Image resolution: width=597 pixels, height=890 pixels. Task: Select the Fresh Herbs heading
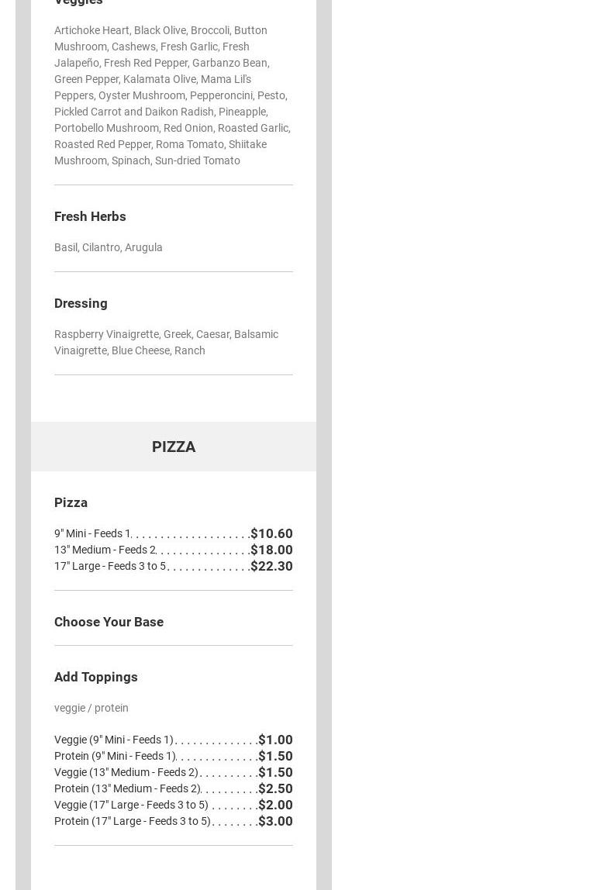click(90, 216)
